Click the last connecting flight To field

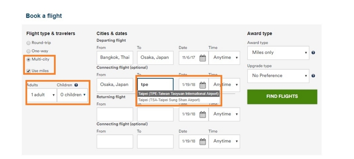coord(155,141)
